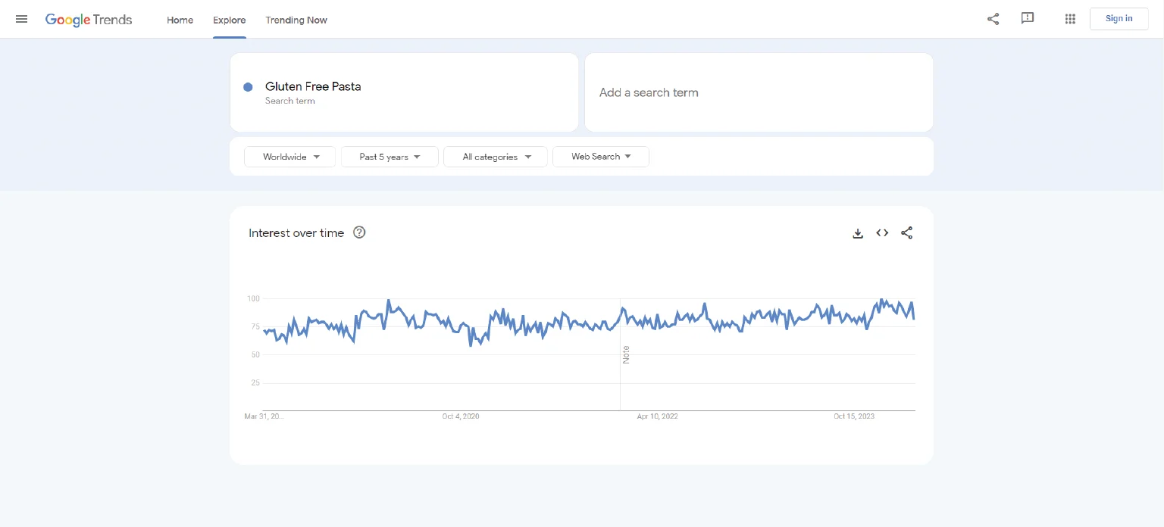Open the Web Search type dropdown
The width and height of the screenshot is (1164, 527).
(601, 157)
